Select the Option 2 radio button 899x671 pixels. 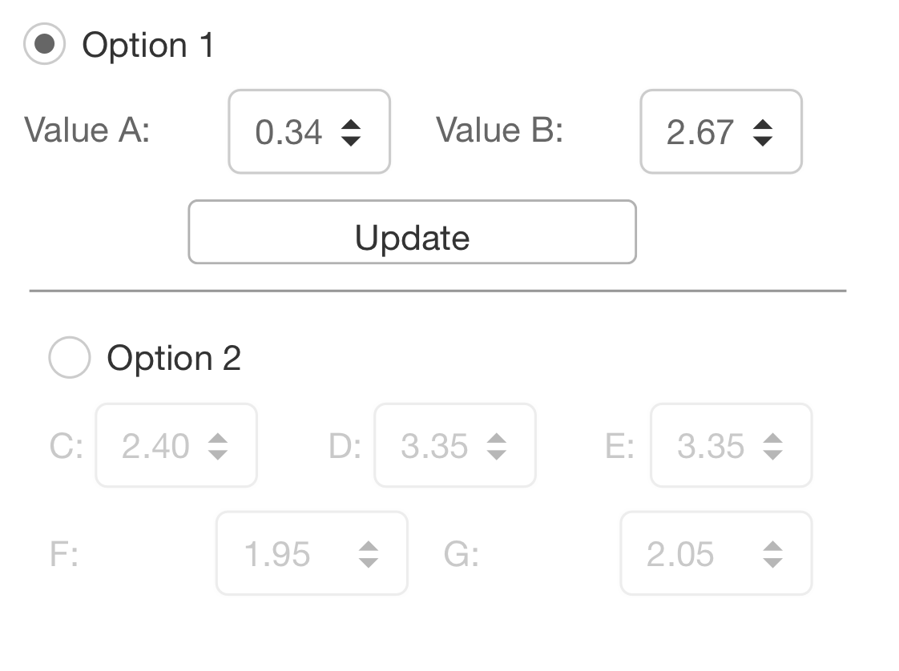click(69, 357)
